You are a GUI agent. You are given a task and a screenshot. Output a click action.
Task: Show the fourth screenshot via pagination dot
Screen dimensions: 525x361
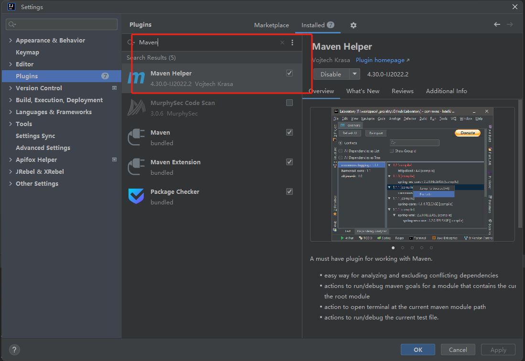(421, 248)
